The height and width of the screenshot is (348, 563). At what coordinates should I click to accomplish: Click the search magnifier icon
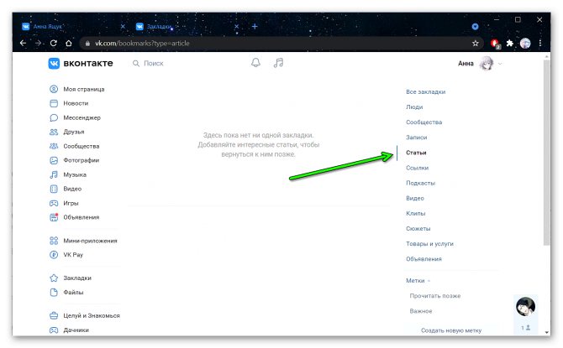tap(136, 64)
